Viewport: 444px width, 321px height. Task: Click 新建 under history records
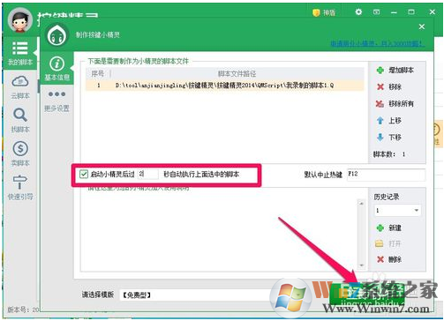pos(389,228)
